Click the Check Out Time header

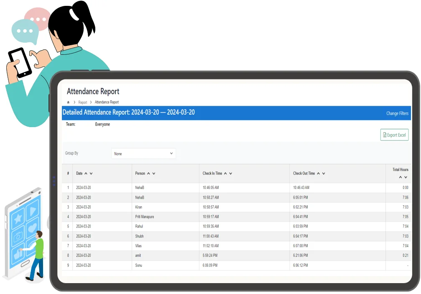tap(304, 174)
